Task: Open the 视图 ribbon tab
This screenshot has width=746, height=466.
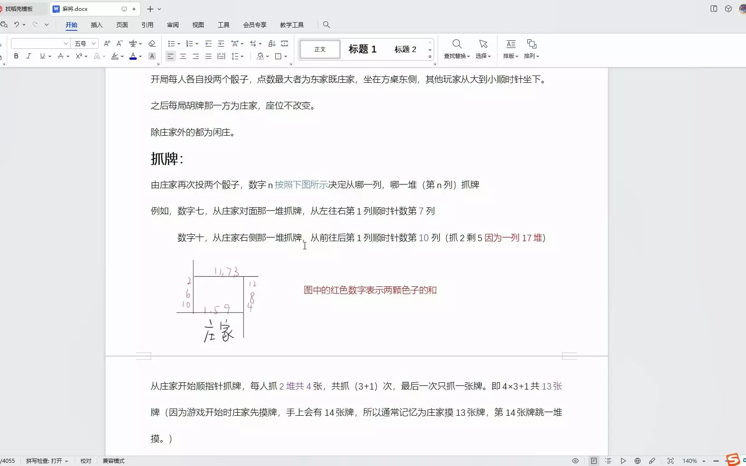Action: tap(198, 25)
